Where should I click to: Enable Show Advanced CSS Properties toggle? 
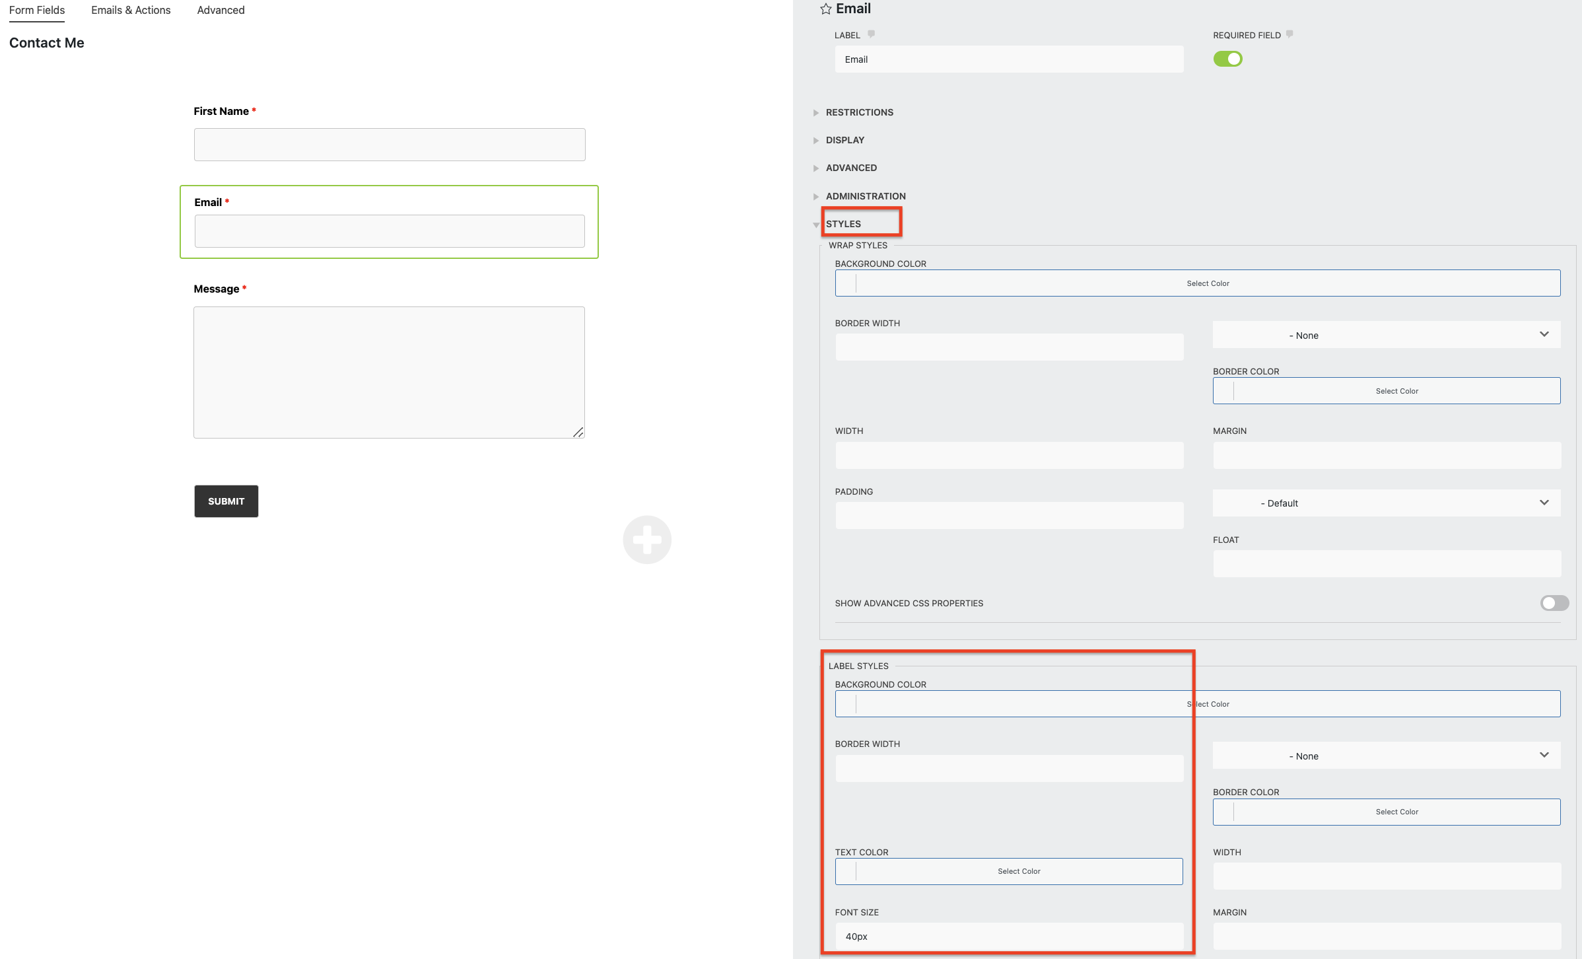pyautogui.click(x=1554, y=603)
